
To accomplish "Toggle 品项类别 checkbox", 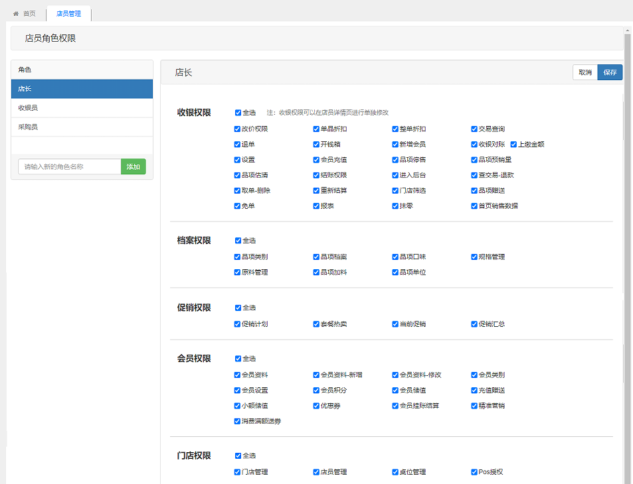I will (237, 257).
